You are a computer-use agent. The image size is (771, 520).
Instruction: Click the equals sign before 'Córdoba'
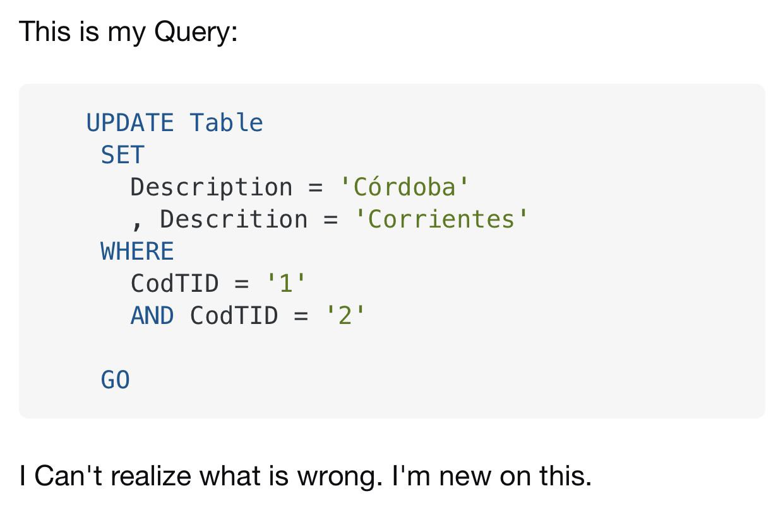tap(315, 187)
